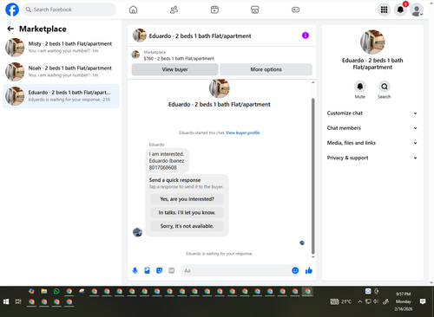This screenshot has width=434, height=317.
Task: Open the Facebook logo home link
Action: click(12, 10)
